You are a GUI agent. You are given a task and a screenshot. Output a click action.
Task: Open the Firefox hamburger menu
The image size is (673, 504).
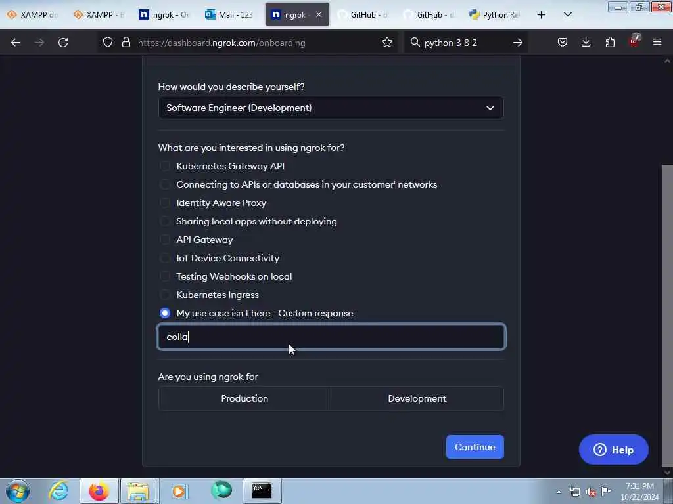(657, 43)
